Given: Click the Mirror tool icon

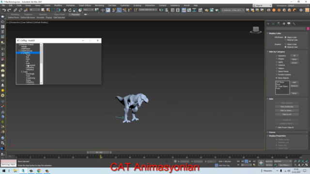Looking at the screenshot, I should pyautogui.click(x=161, y=10).
